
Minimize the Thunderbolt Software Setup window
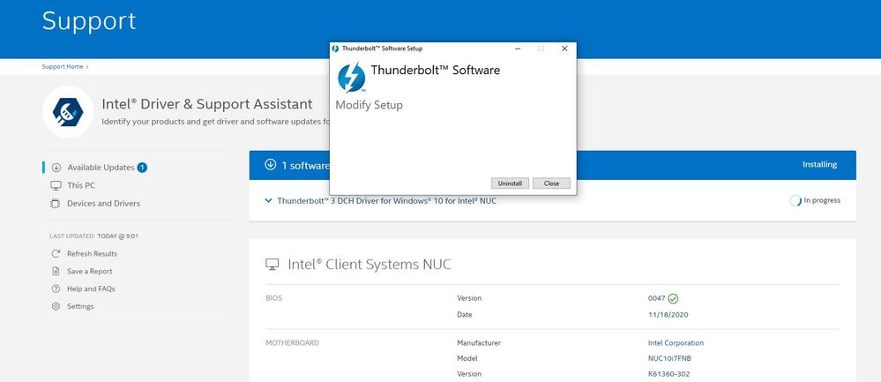[x=518, y=49]
